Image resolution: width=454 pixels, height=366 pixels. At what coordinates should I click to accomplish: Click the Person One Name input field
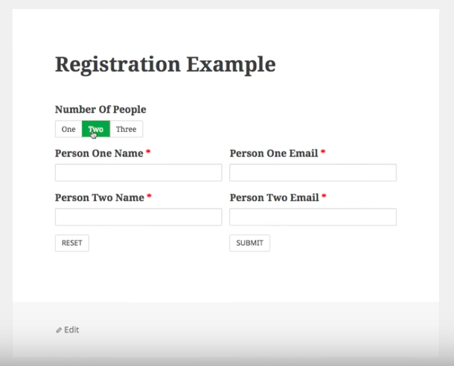point(138,173)
